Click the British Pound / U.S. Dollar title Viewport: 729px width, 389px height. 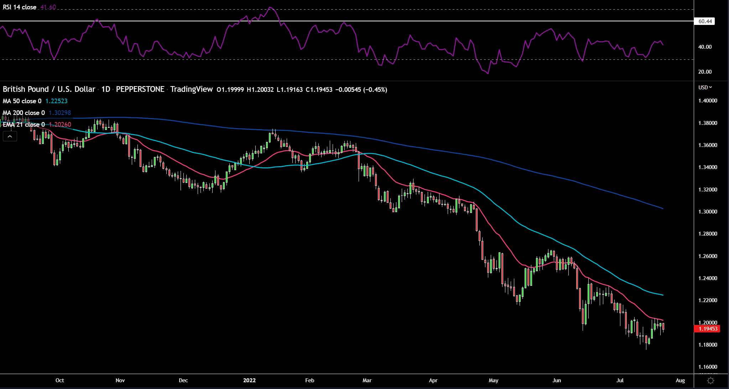coord(49,89)
